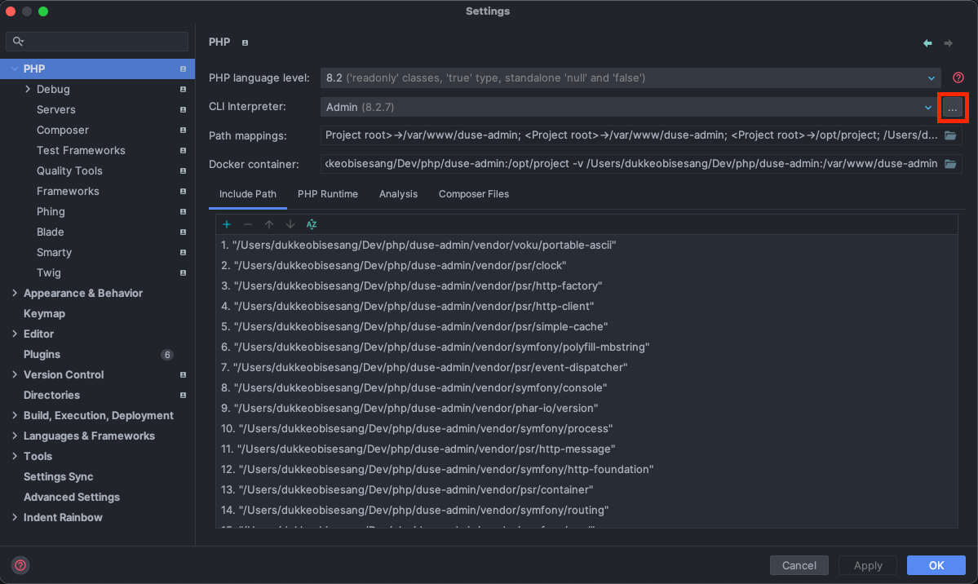Click the OK button
The height and width of the screenshot is (584, 978).
[x=936, y=565]
